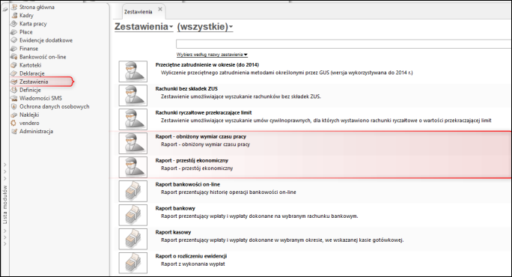The height and width of the screenshot is (277, 512).
Task: Open the Raport bankowości on-line title
Action: tap(187, 184)
